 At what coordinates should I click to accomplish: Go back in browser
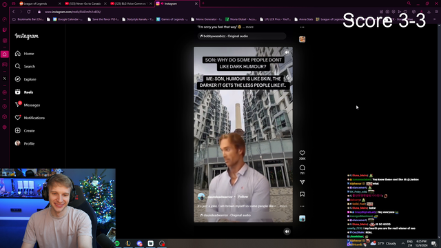pyautogui.click(x=13, y=12)
